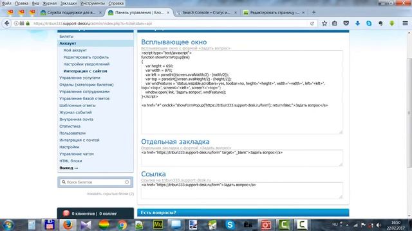
Task: Open HTML блоки link
Action: [70, 161]
